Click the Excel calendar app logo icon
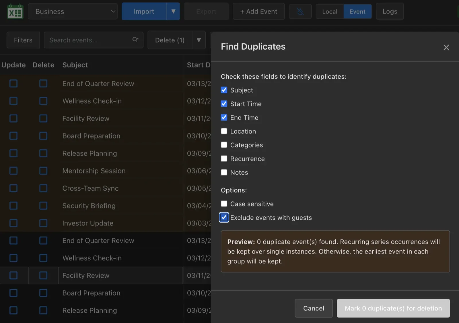Screen dimensions: 459x323 [x=15, y=11]
